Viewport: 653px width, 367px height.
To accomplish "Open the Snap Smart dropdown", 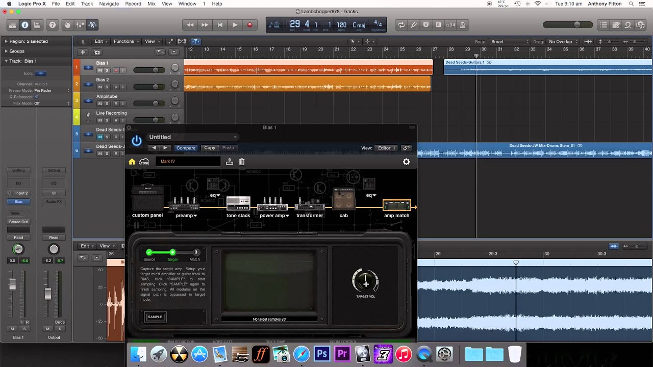I will tap(510, 42).
